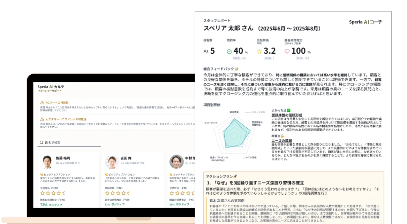The width and height of the screenshot is (407, 224).
Task: Toggle the first star in 吉田舞's 会話評価 rating
Action: [x=107, y=193]
